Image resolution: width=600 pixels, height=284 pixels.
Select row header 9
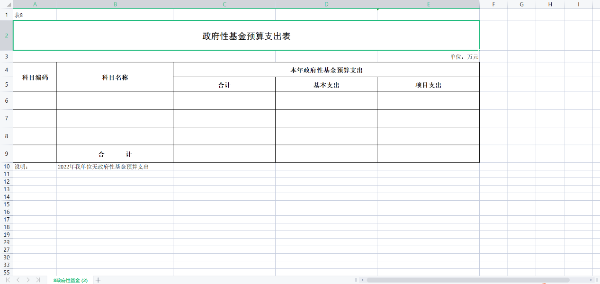tap(6, 153)
